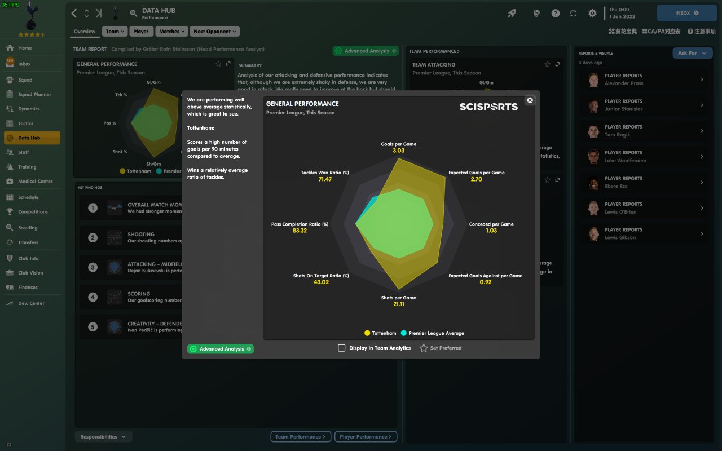Select Data Hub in the sidebar
722x451 pixels.
(32, 138)
